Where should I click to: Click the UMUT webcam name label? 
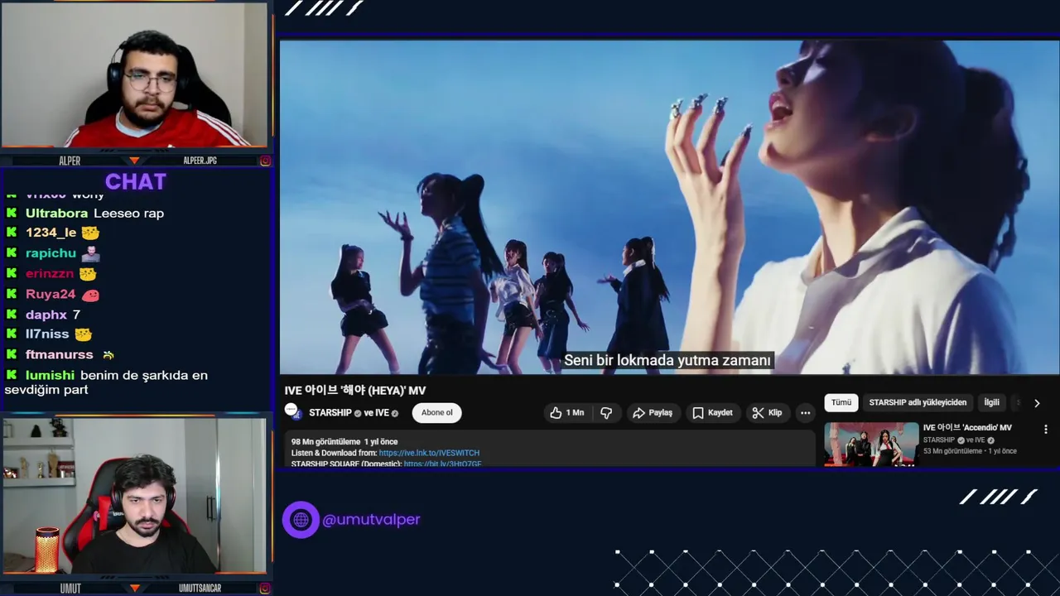70,589
